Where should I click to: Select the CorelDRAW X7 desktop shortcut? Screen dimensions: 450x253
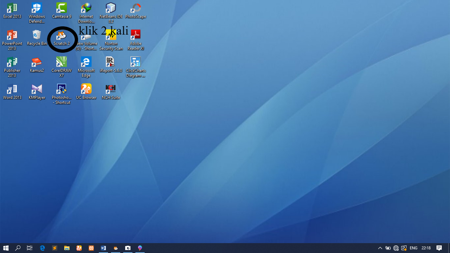click(x=62, y=67)
